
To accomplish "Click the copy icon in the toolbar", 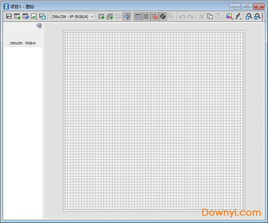I will (x=210, y=16).
